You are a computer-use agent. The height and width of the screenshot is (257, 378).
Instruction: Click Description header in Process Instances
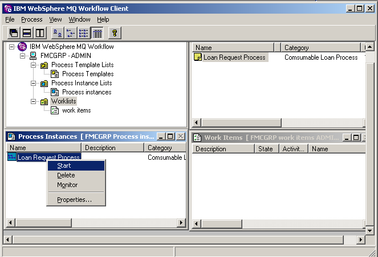(x=113, y=148)
